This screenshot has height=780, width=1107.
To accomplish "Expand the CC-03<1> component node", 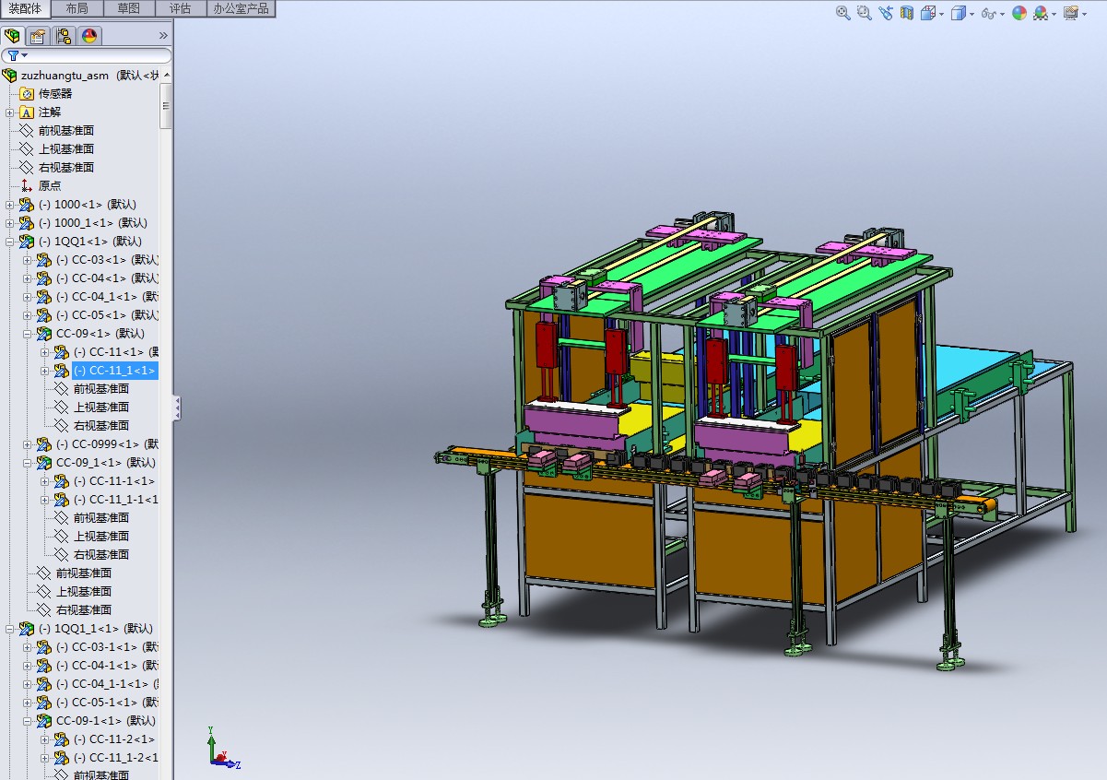I will pos(28,260).
